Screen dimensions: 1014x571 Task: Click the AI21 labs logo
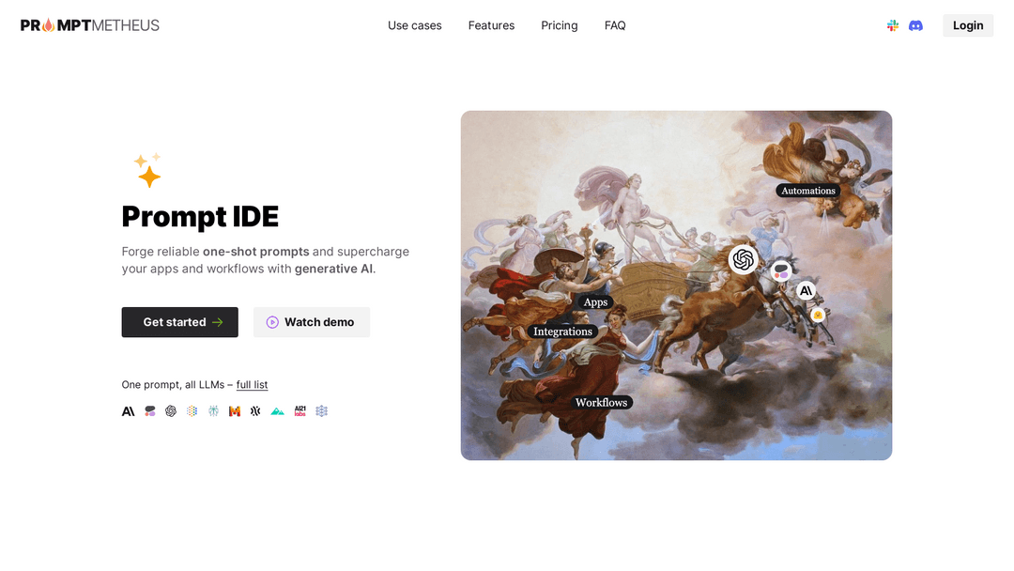(x=300, y=411)
